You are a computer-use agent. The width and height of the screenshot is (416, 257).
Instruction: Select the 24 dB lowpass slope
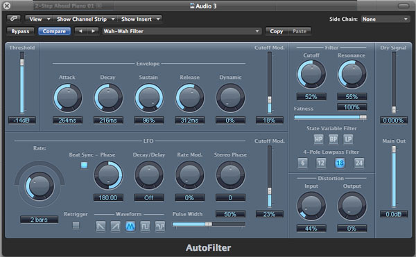pos(358,163)
